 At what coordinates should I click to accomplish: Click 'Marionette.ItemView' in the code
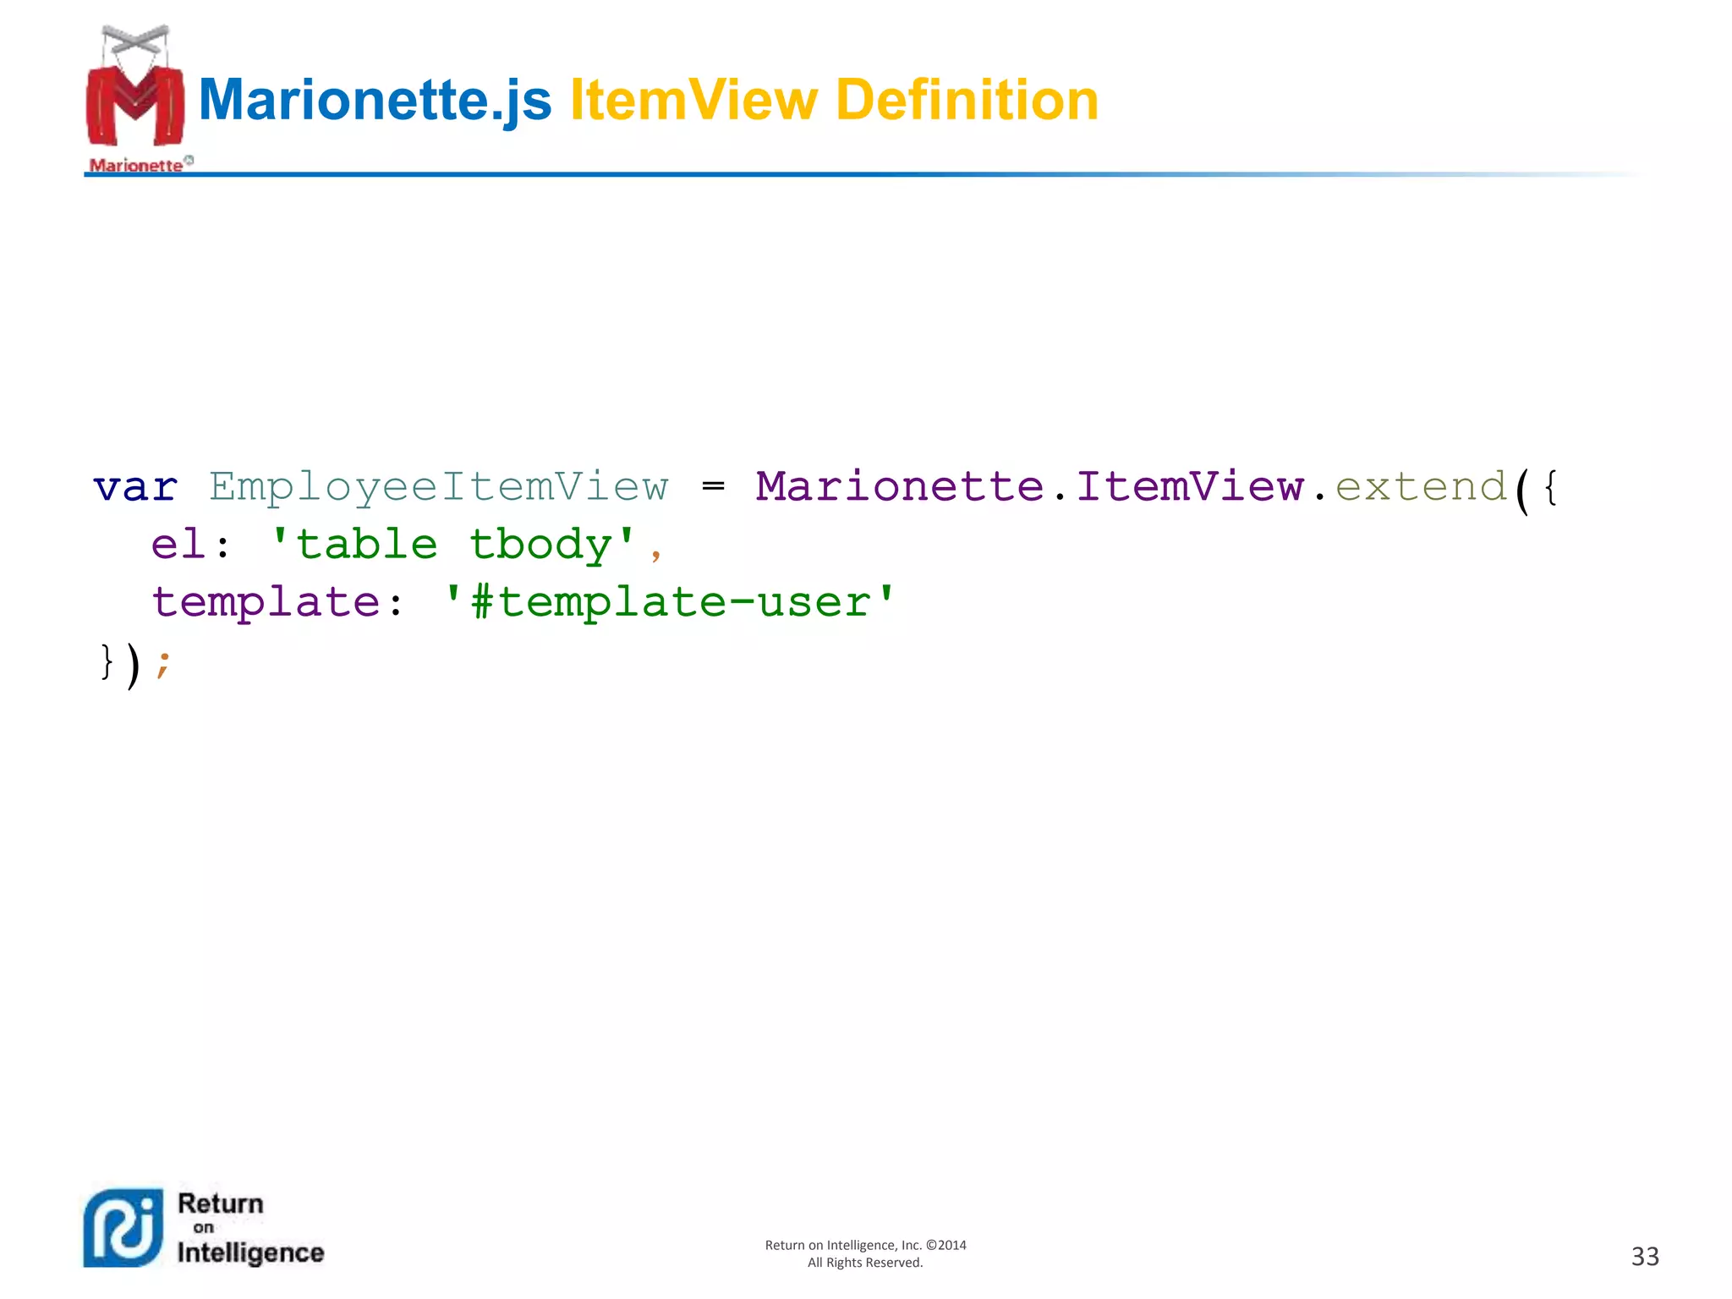1030,486
